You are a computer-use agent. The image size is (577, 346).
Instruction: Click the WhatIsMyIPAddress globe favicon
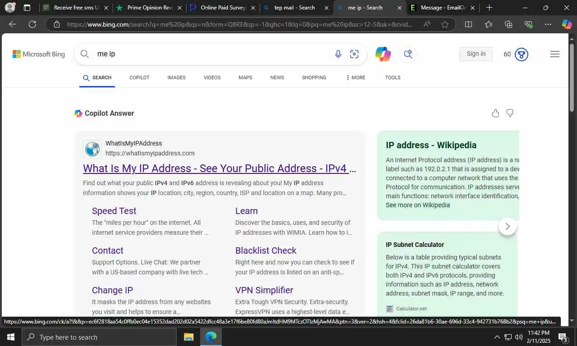point(92,149)
